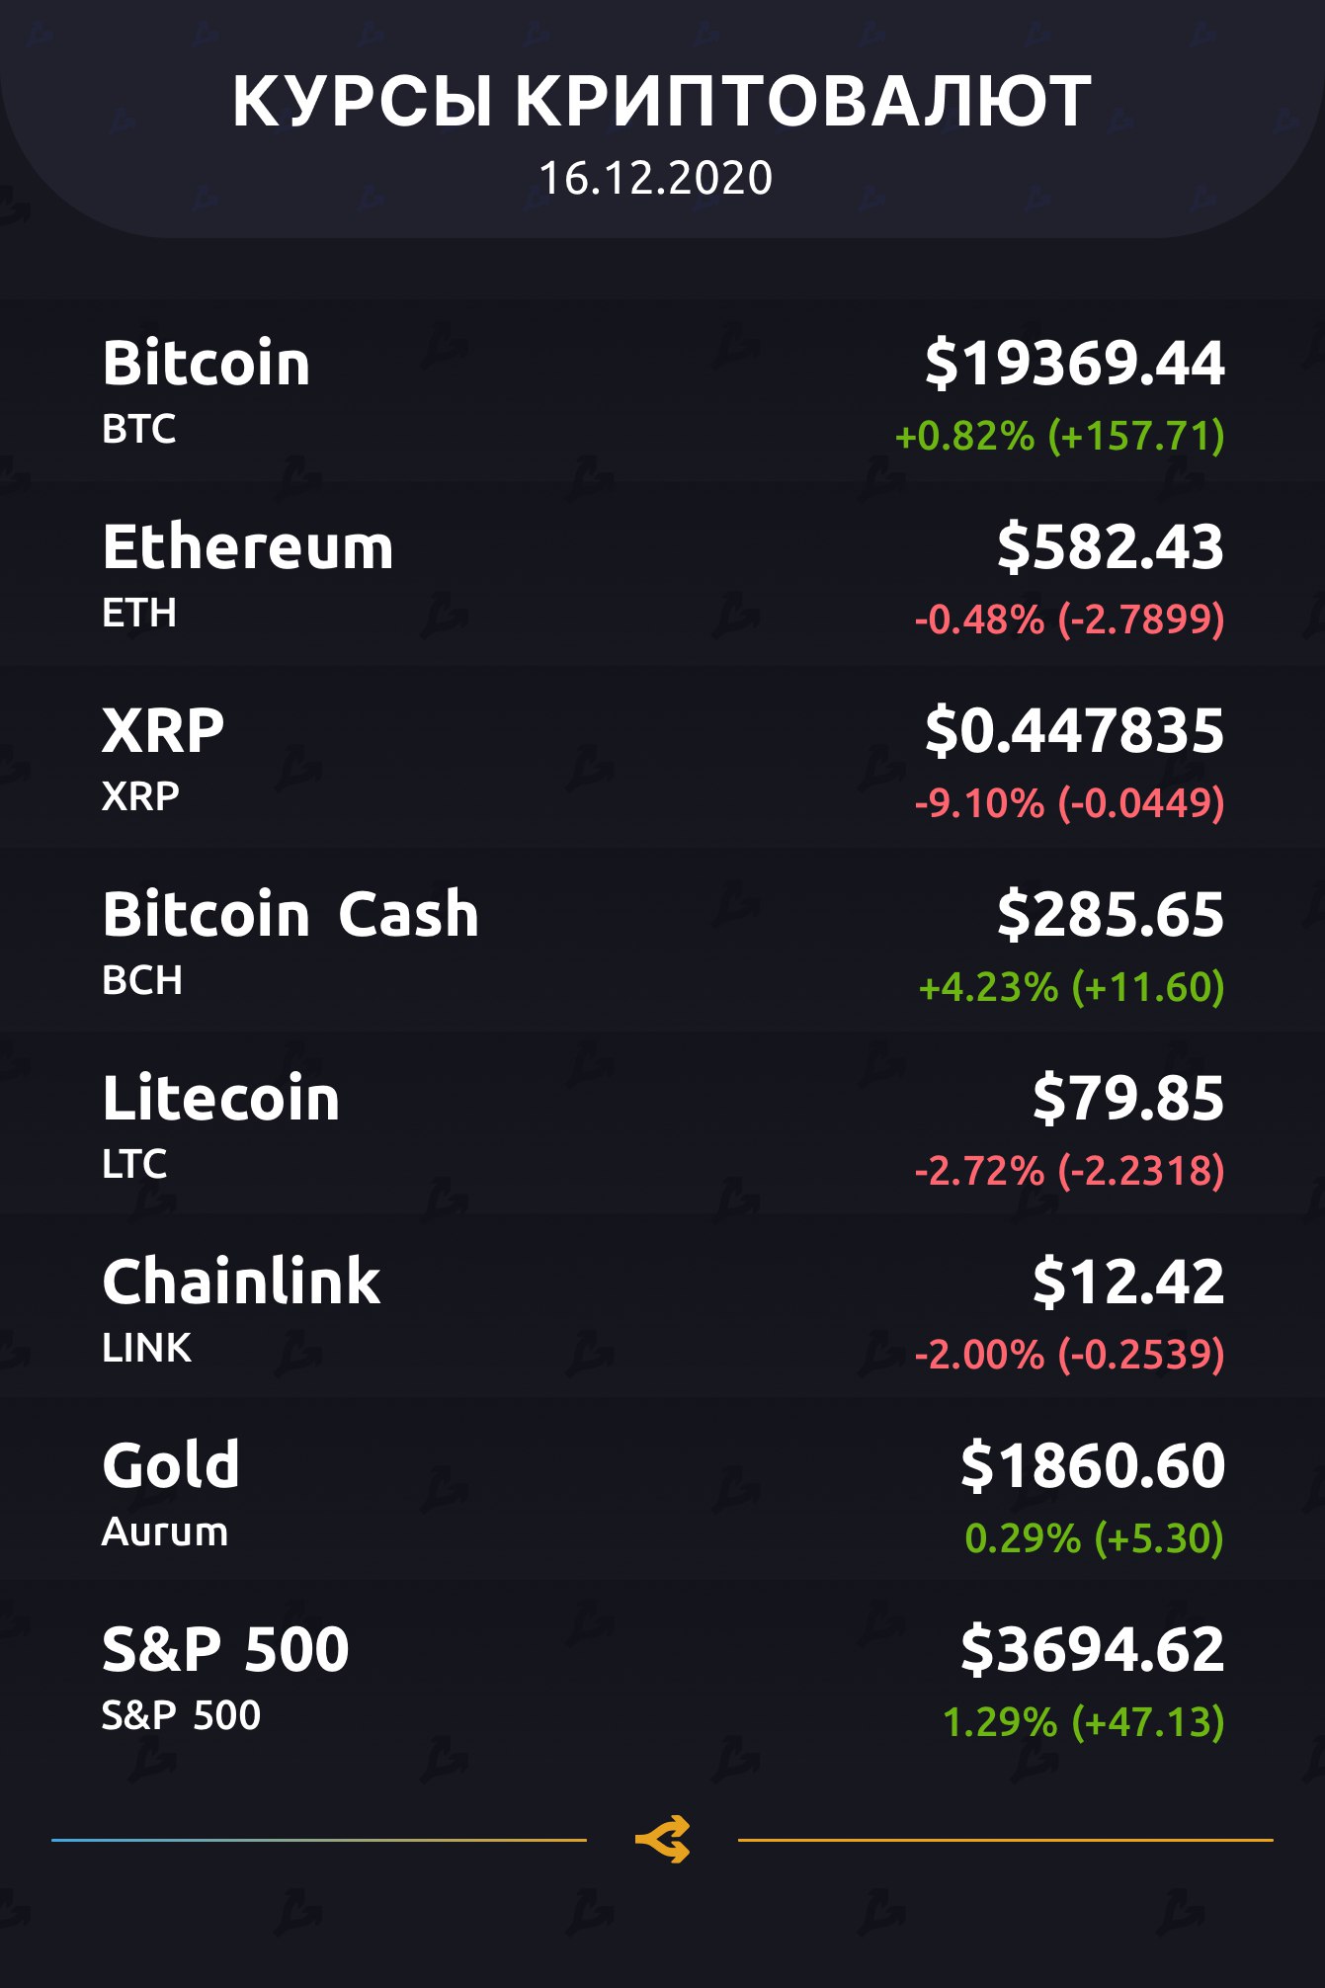
Task: Click the КУРСЫ КРИПТОВАЛЮТ title
Action: point(662,101)
